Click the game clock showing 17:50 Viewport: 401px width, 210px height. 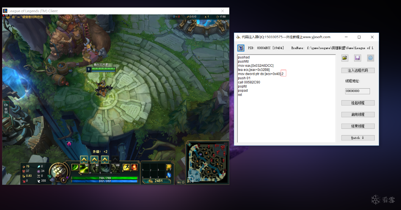[221, 17]
